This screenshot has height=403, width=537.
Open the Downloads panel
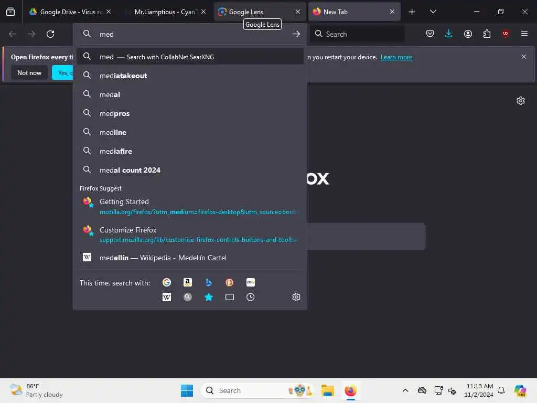pos(449,34)
